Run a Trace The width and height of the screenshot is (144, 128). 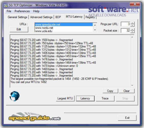pyautogui.click(x=105, y=99)
